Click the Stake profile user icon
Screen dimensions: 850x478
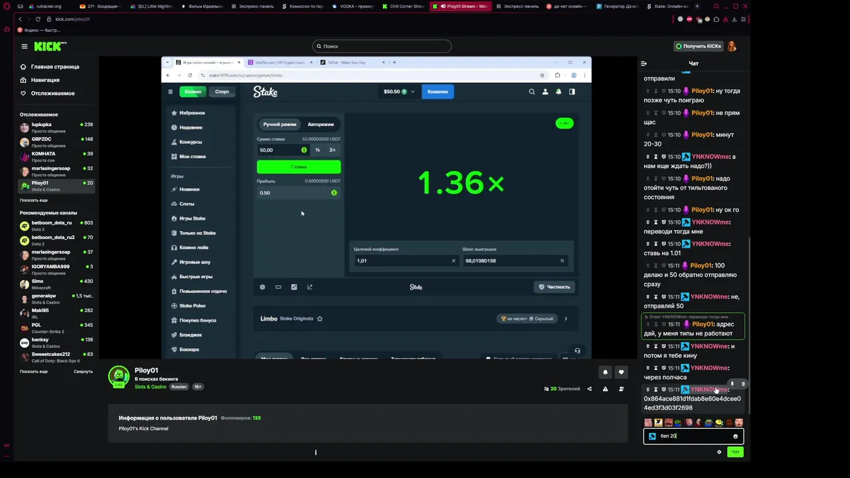point(545,92)
